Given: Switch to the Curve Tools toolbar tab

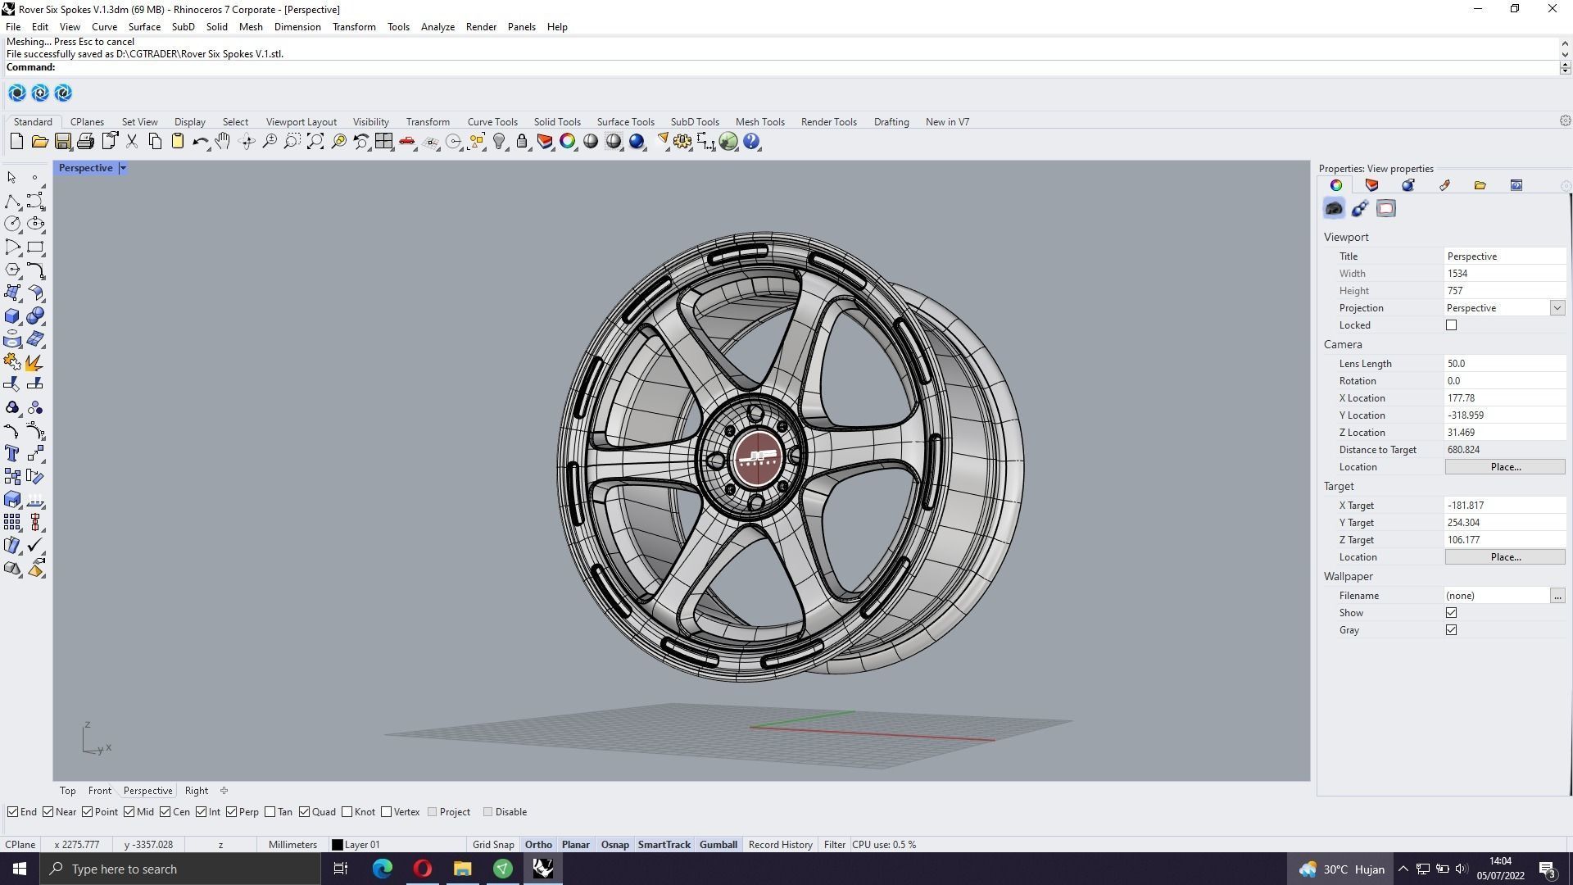Looking at the screenshot, I should tap(492, 122).
